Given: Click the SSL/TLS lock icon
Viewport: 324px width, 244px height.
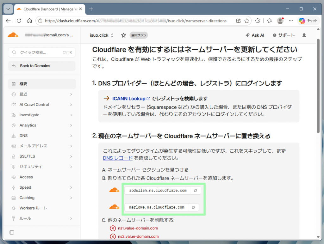Looking at the screenshot, I should [14, 156].
